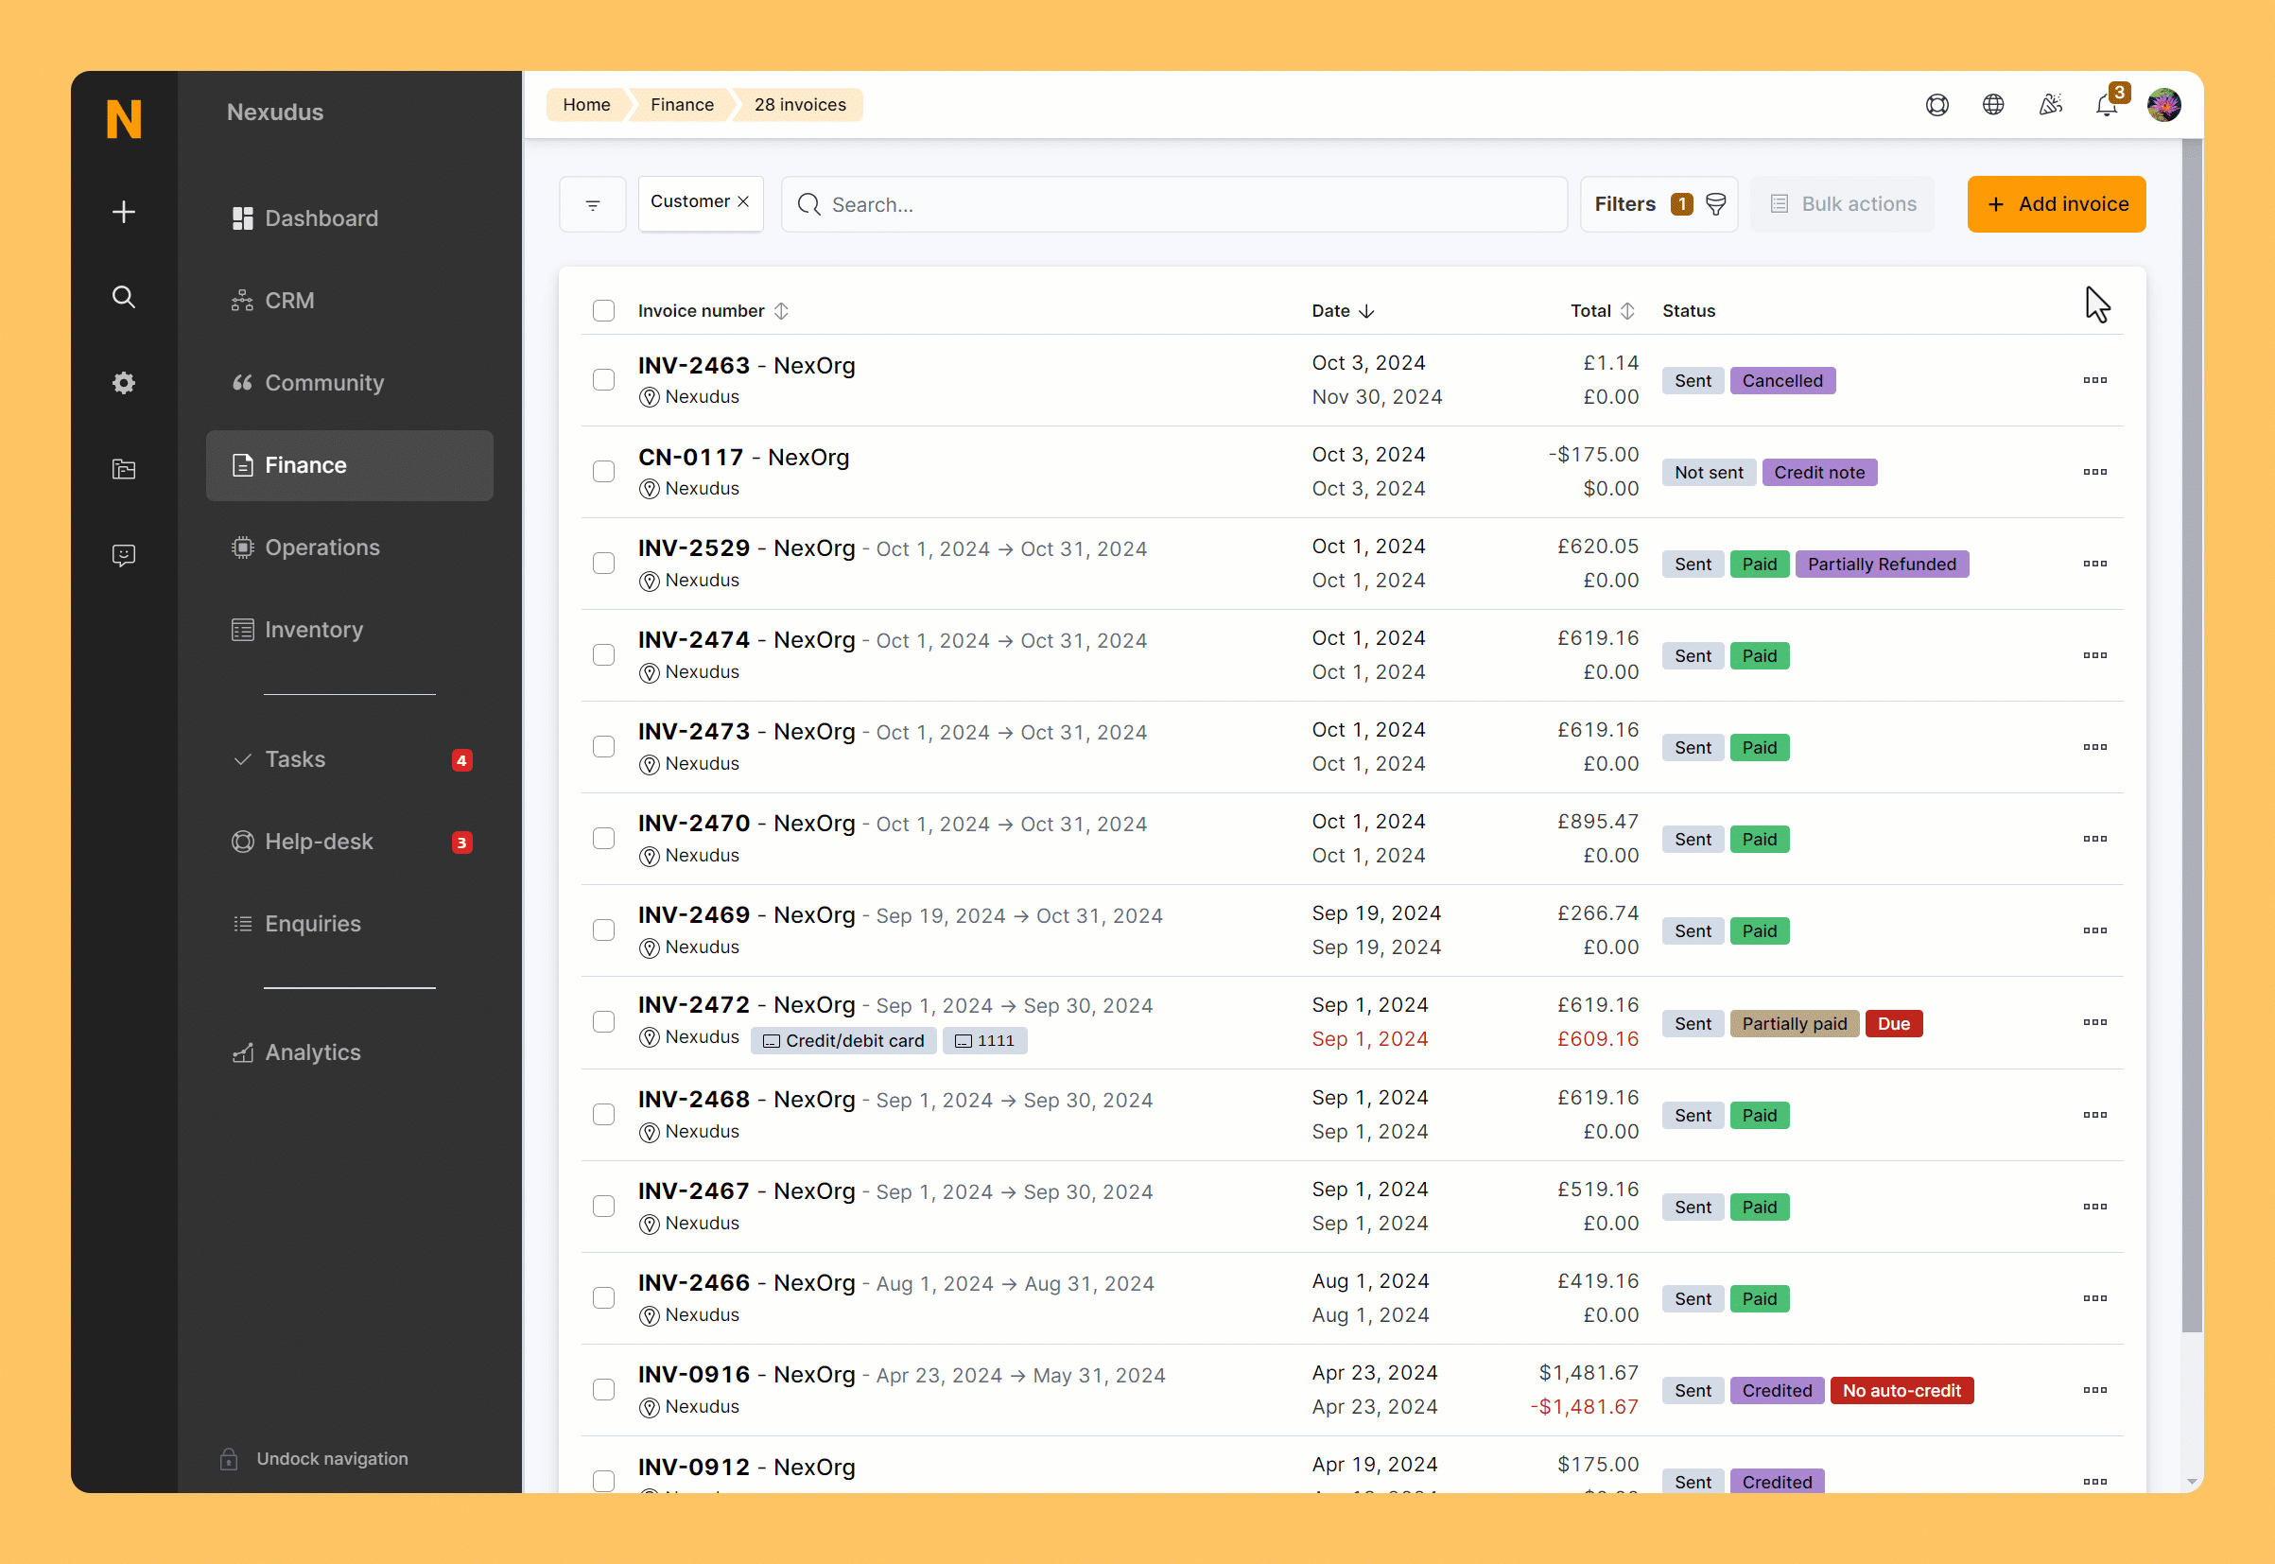The width and height of the screenshot is (2275, 1564).
Task: Open three-dot menu for INV-2468
Action: [2094, 1115]
